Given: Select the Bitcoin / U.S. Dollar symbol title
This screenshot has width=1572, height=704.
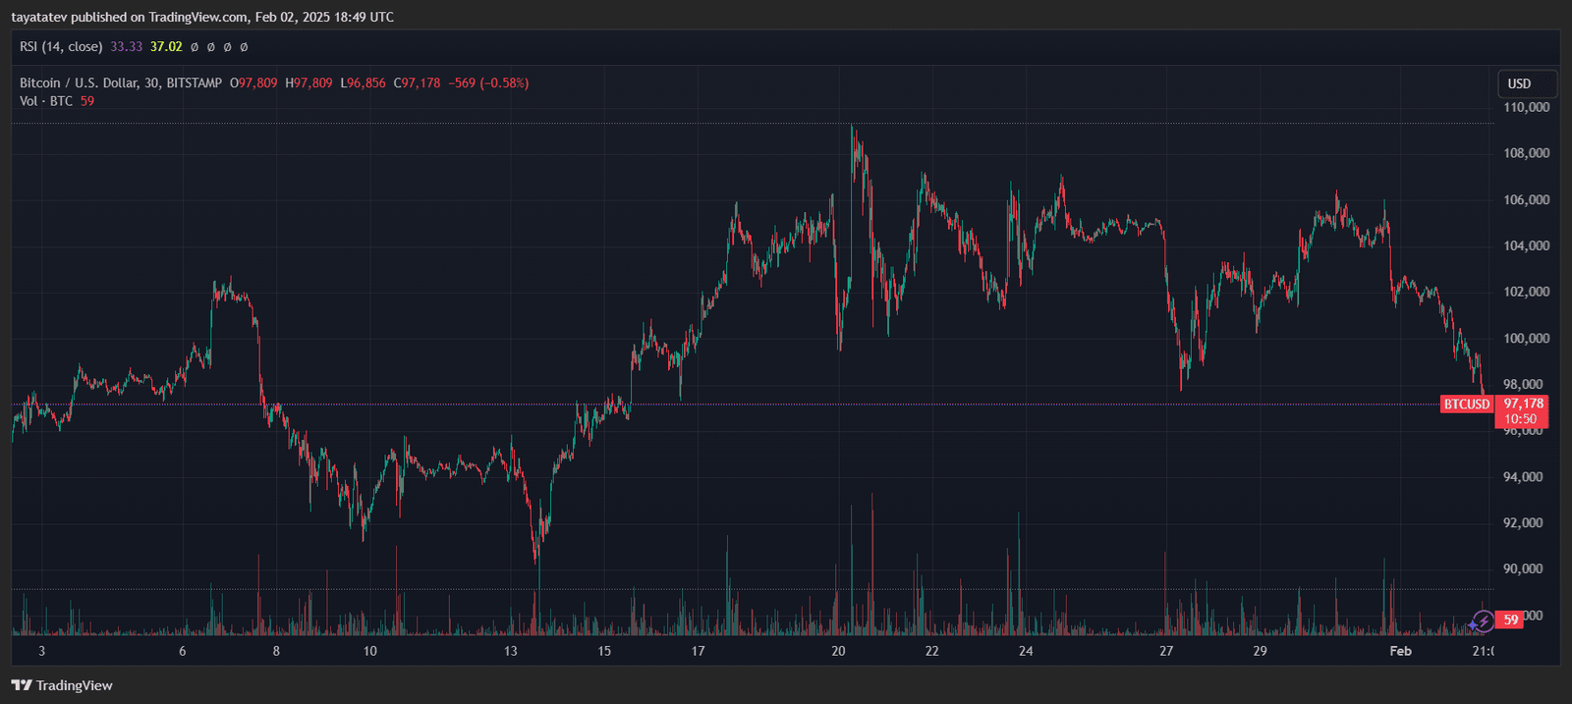Looking at the screenshot, I should point(121,83).
